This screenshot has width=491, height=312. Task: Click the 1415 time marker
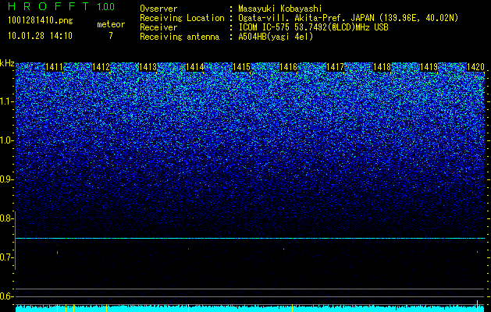click(241, 67)
